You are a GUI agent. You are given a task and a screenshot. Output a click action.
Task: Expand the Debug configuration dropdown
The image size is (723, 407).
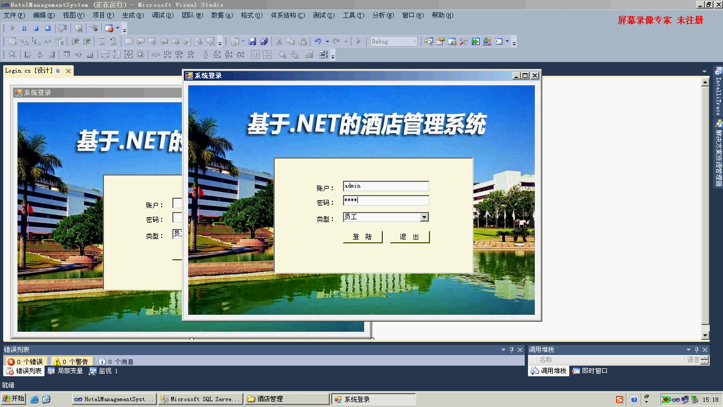click(414, 41)
